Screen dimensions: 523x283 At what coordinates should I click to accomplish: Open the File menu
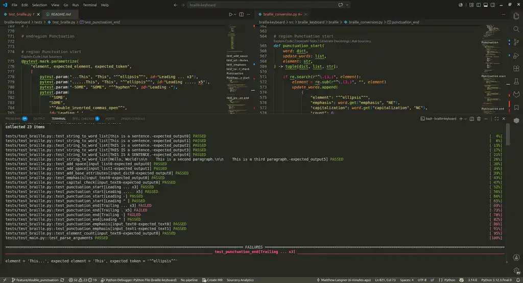pyautogui.click(x=14, y=5)
